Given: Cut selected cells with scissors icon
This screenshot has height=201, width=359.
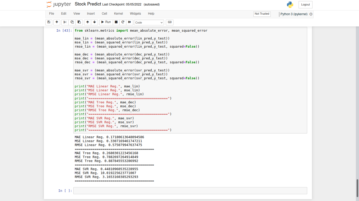Looking at the screenshot, I should 65,22.
